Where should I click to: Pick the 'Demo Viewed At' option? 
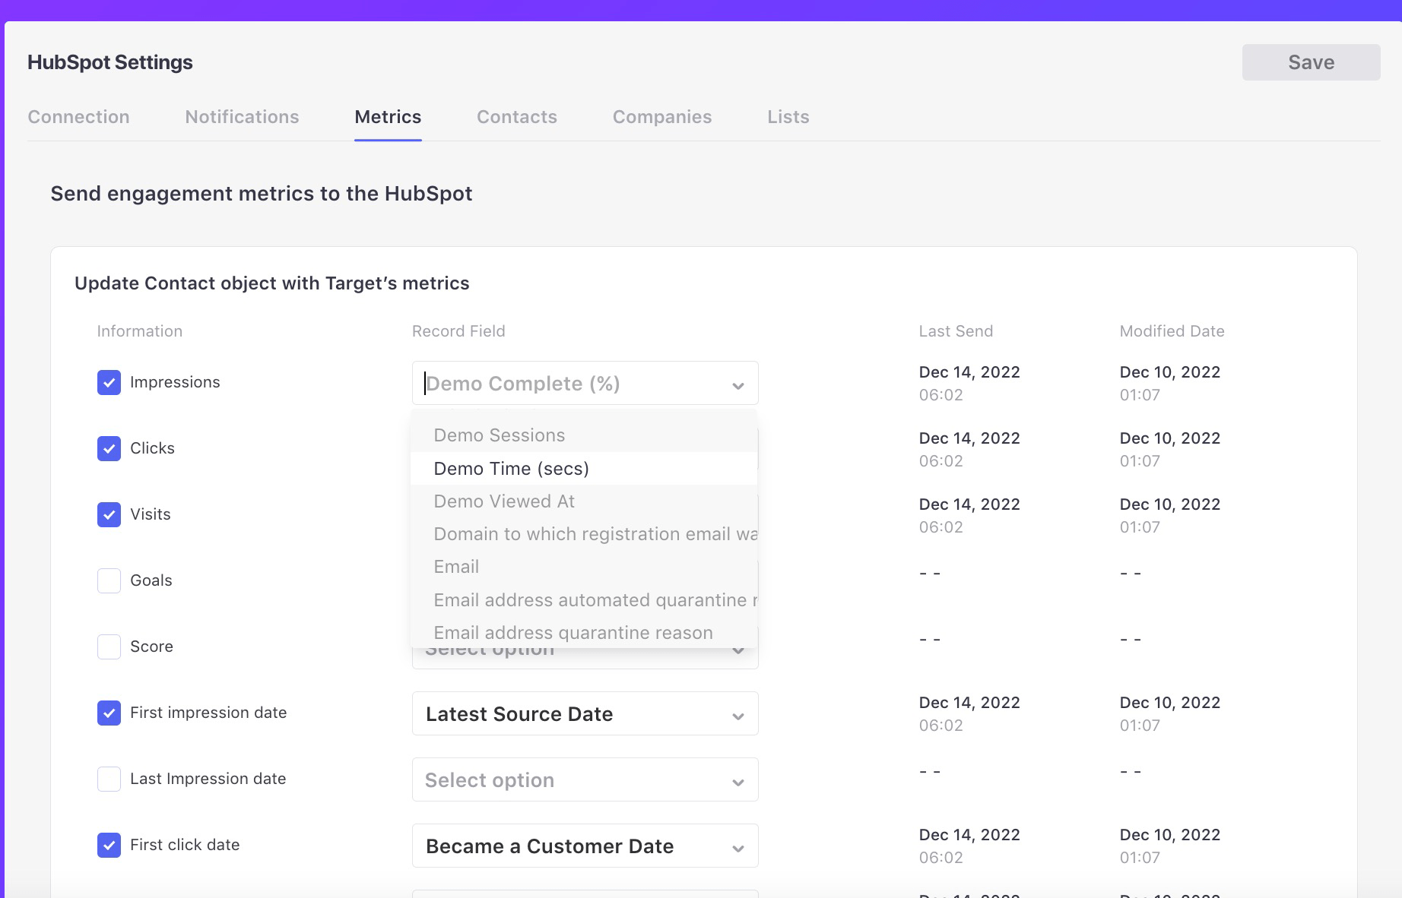click(504, 501)
